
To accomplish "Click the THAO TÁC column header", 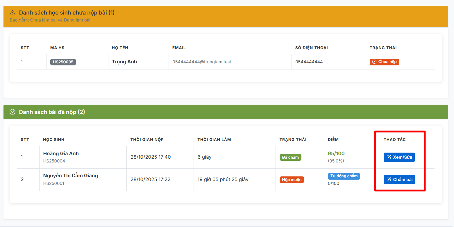I will point(394,140).
